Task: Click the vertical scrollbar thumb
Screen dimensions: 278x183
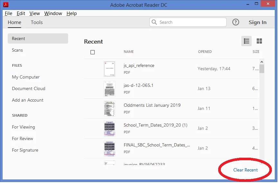Action: pos(262,69)
